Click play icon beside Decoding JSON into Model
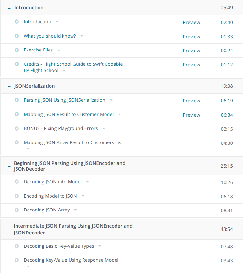This screenshot has width=243, height=273. (17, 182)
